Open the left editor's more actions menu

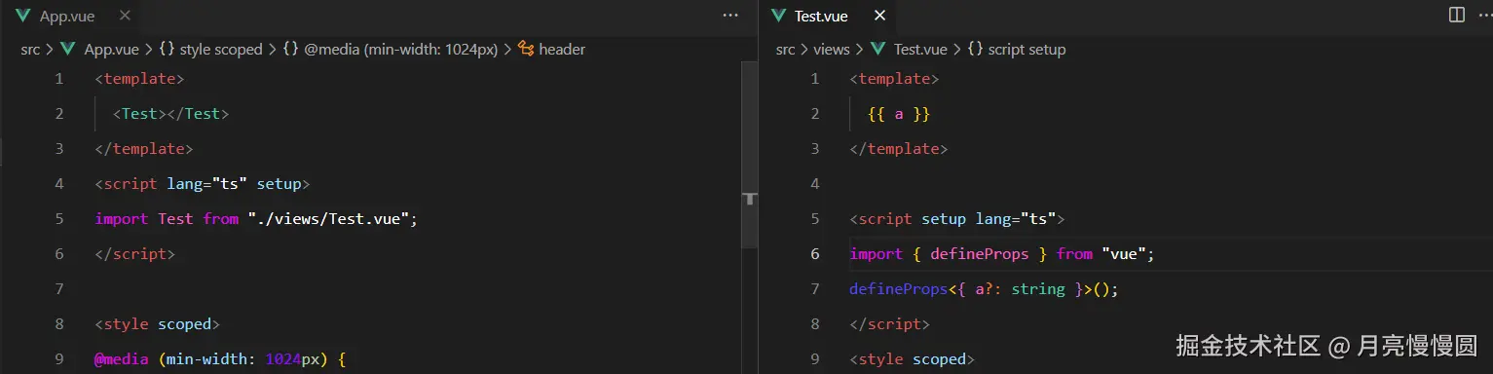731,16
